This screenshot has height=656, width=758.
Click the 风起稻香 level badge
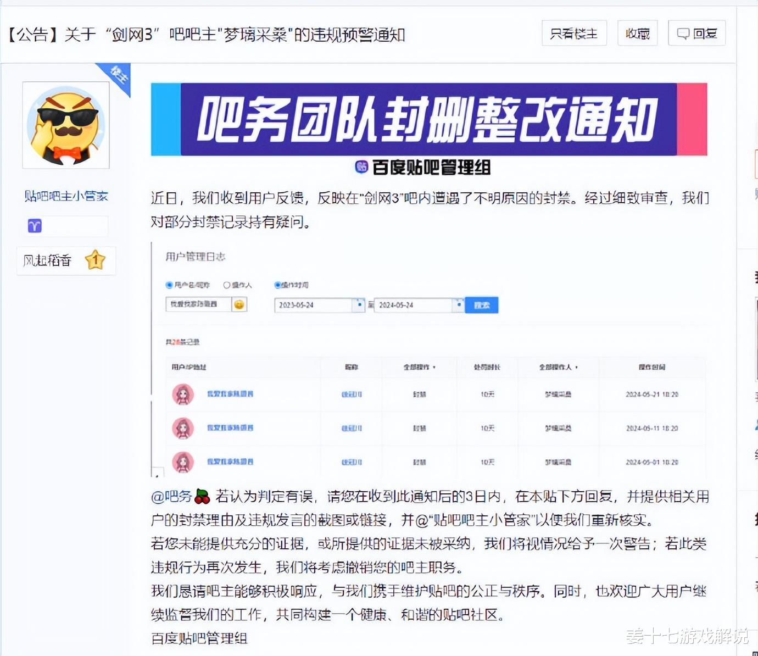66,260
